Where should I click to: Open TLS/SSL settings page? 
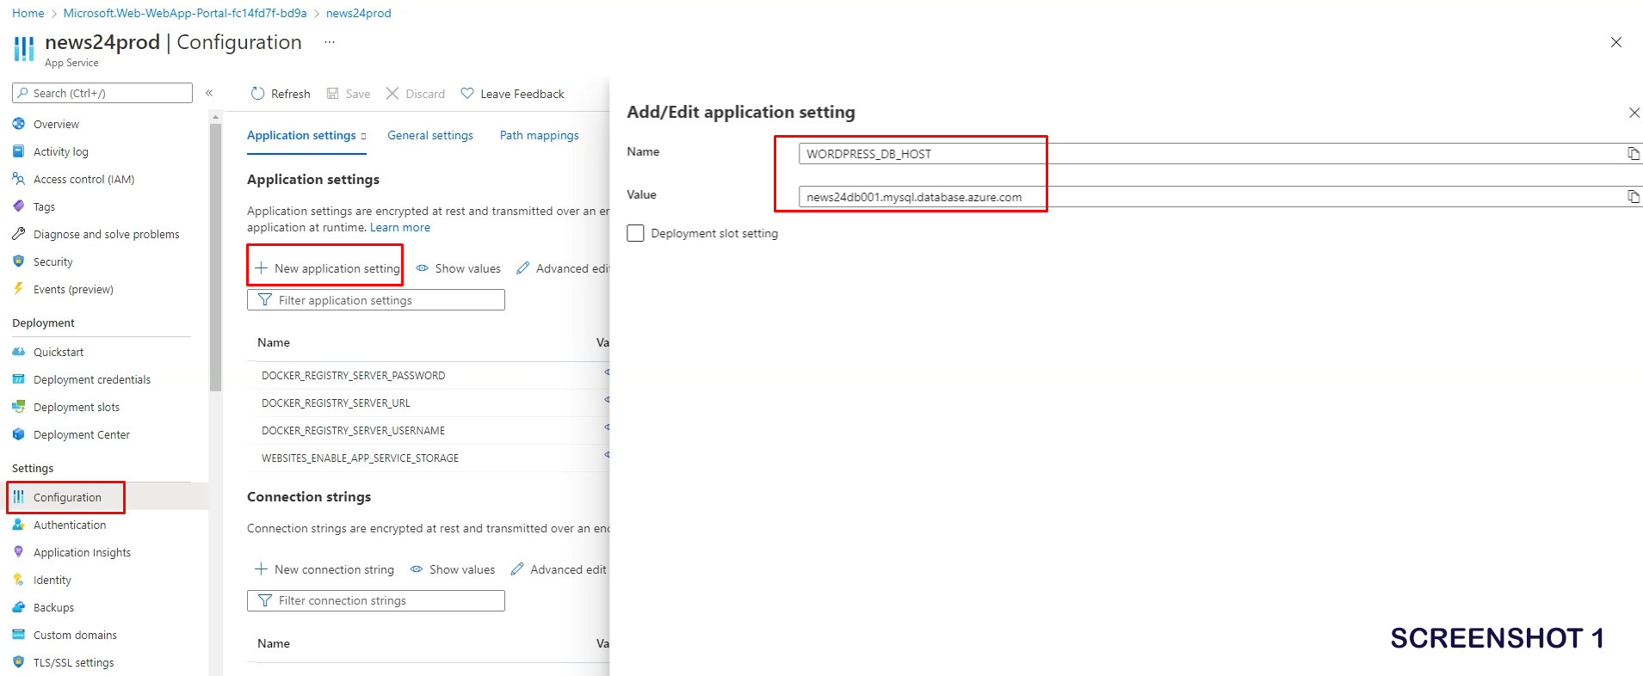click(x=73, y=663)
